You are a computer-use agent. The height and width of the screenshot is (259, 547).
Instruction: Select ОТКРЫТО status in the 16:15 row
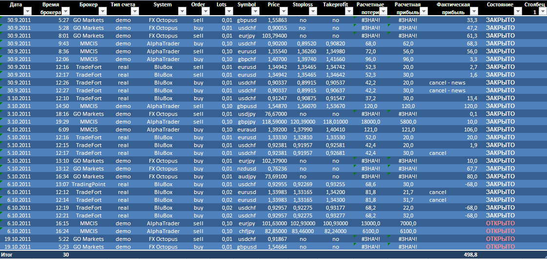point(500,223)
